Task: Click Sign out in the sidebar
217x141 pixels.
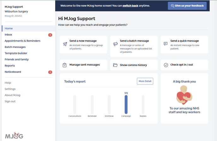Action: pyautogui.click(x=10, y=101)
